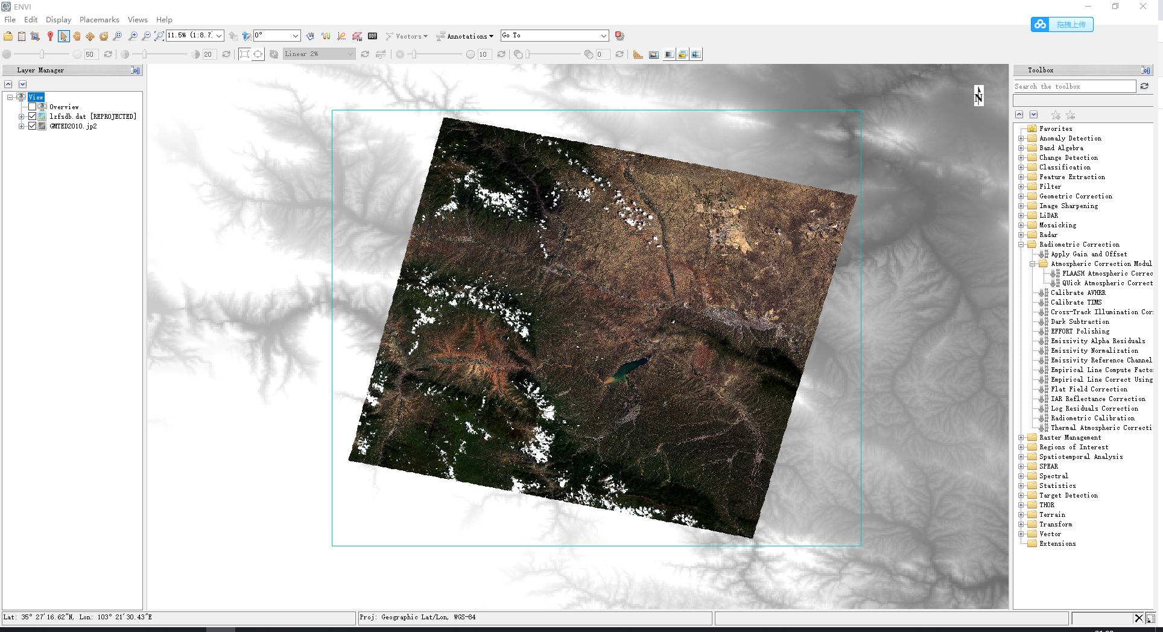Click the chip view to file icon
The image size is (1163, 632).
coord(35,36)
